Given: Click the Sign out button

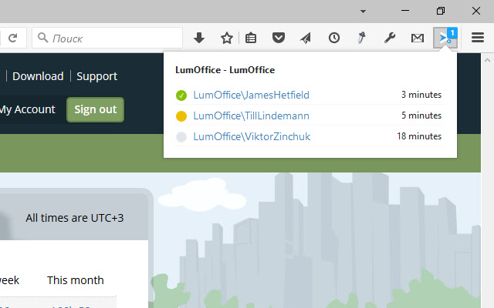Looking at the screenshot, I should pyautogui.click(x=95, y=109).
